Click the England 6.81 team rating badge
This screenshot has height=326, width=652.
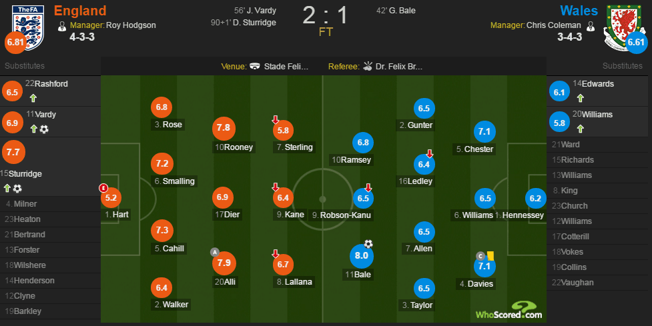pos(15,43)
